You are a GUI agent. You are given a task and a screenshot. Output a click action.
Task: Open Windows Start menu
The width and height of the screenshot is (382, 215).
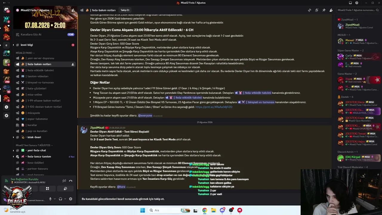tap(143, 210)
